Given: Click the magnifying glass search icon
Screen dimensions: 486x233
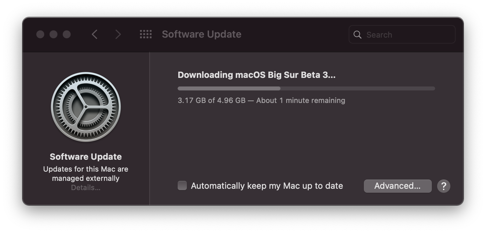Looking at the screenshot, I should (x=357, y=35).
